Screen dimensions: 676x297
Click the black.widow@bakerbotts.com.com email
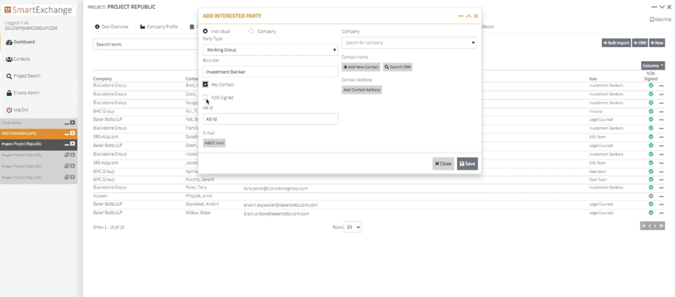click(x=276, y=214)
